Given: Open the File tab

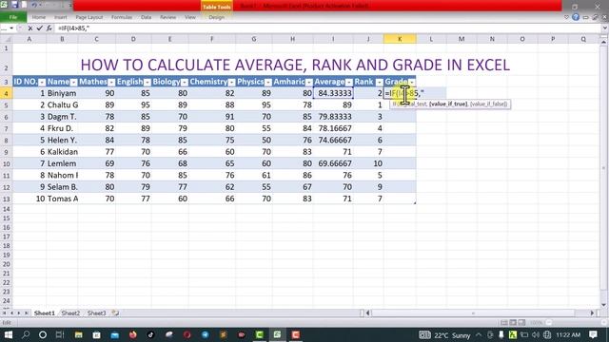Looking at the screenshot, I should coord(13,17).
